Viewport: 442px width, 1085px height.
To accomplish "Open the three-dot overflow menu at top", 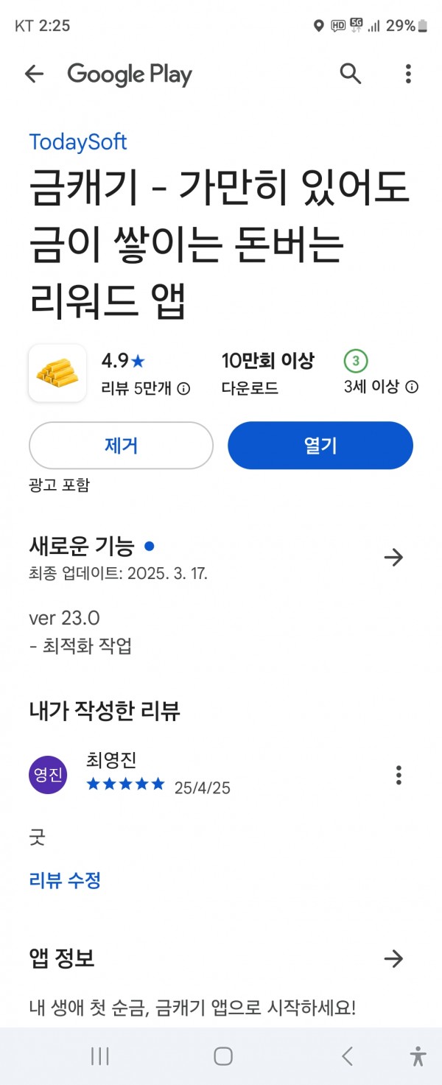I will [x=408, y=74].
